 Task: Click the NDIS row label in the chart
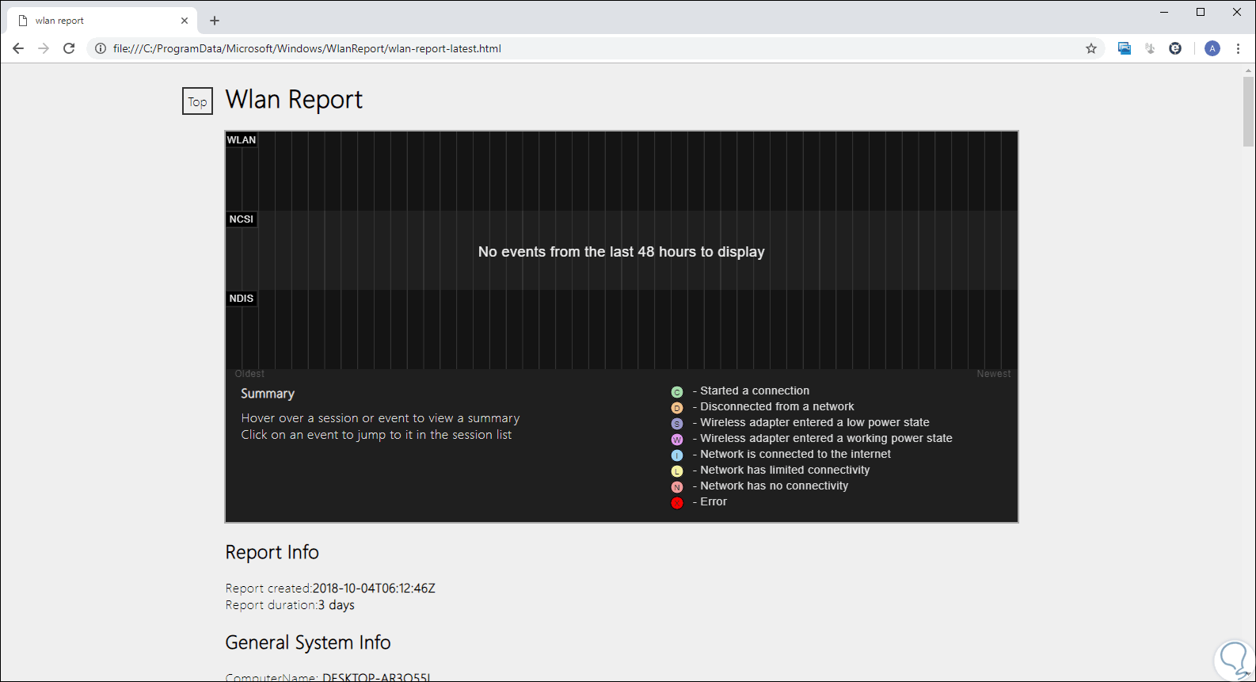[242, 299]
